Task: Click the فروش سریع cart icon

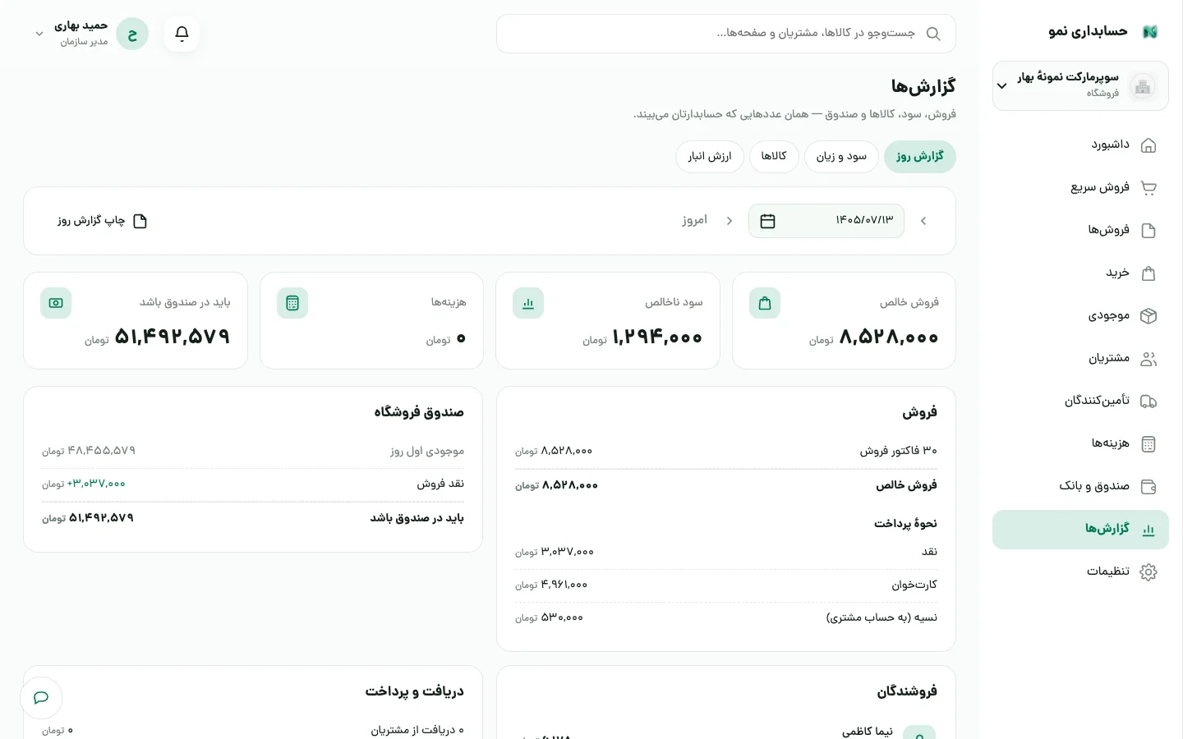Action: coord(1148,188)
